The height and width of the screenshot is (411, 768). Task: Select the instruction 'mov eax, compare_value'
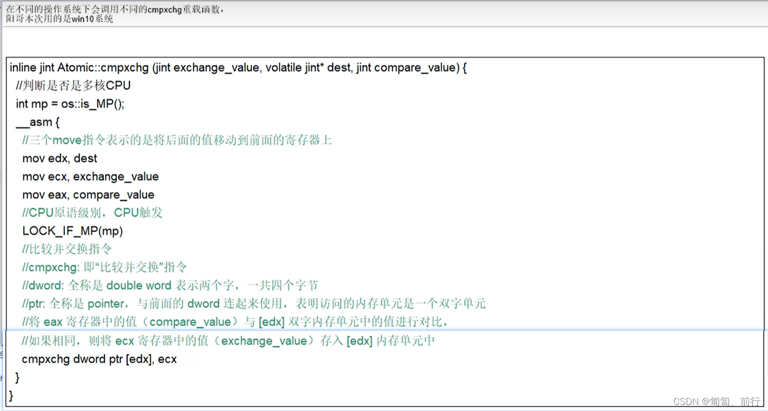(89, 194)
